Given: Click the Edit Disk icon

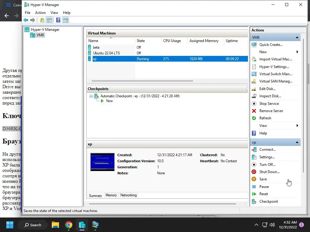Looking at the screenshot, I should 254,89.
